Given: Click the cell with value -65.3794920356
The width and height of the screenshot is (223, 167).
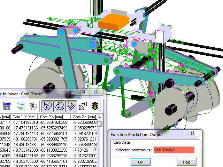Looking at the screenshot, I should (54, 122).
